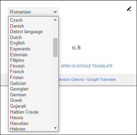Select Czech from the language list

tap(30, 20)
